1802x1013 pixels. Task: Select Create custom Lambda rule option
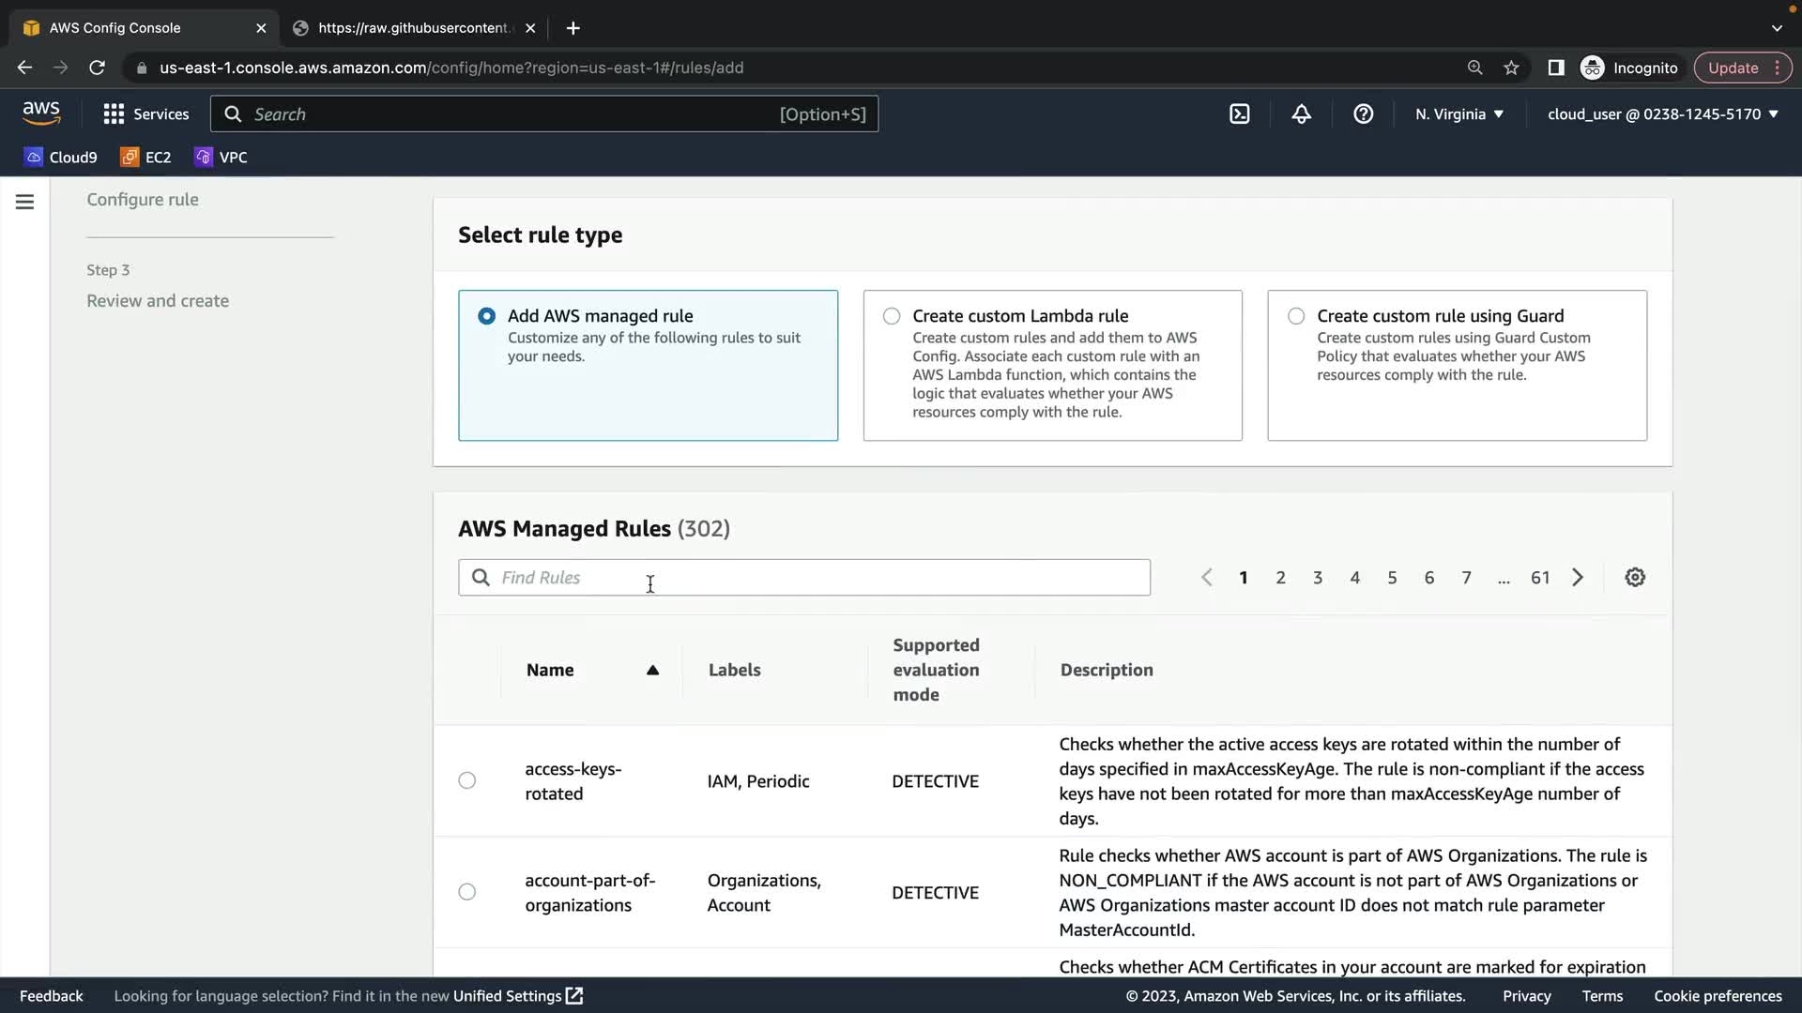(x=892, y=317)
